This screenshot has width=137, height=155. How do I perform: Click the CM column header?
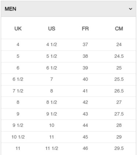click(x=119, y=29)
